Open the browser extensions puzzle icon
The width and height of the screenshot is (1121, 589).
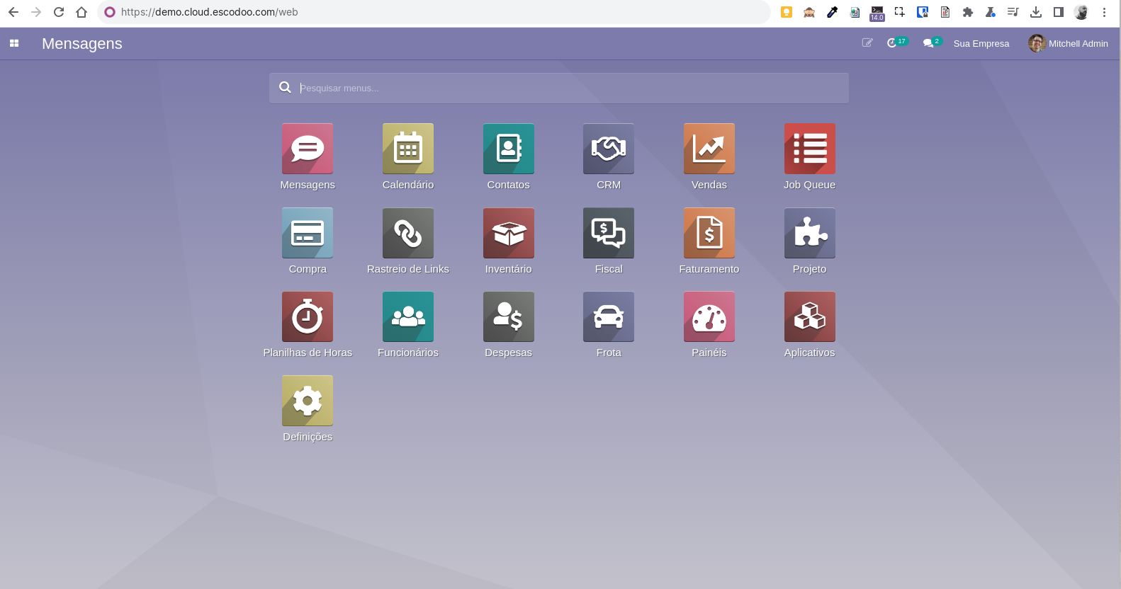(968, 12)
